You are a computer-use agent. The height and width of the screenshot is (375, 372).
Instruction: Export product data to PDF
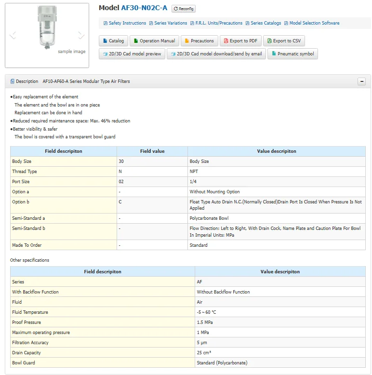[x=240, y=41]
